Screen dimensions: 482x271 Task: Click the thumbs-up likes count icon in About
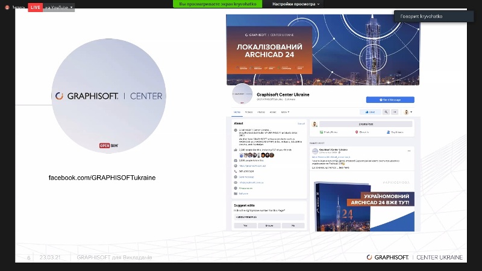(x=236, y=150)
